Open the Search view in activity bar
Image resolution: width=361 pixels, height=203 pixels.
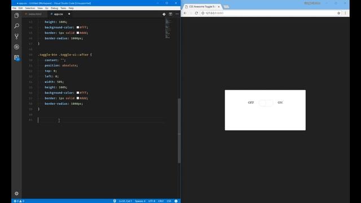coord(16,26)
